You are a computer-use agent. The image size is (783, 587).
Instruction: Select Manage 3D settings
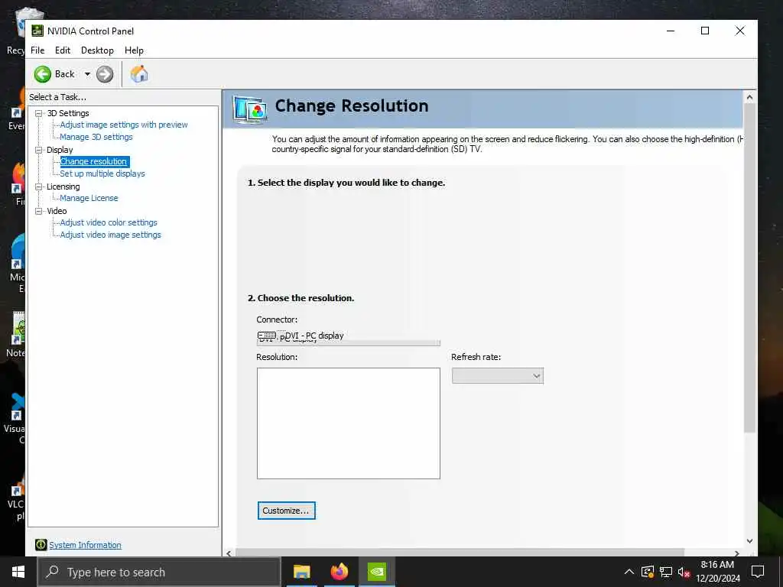(96, 137)
